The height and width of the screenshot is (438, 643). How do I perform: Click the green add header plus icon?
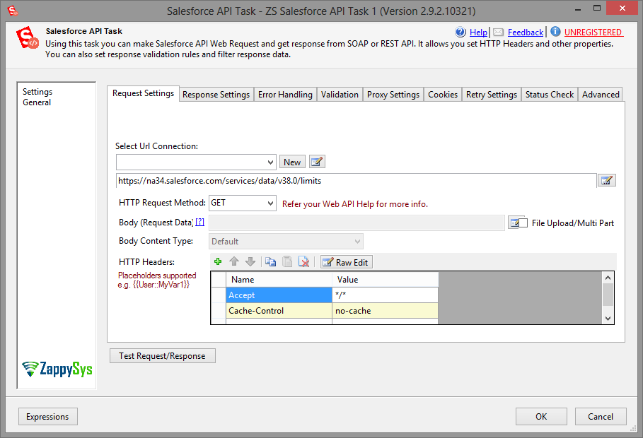pyautogui.click(x=218, y=262)
